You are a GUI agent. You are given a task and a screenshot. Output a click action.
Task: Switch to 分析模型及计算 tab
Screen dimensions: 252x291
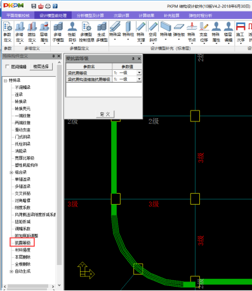pos(90,15)
